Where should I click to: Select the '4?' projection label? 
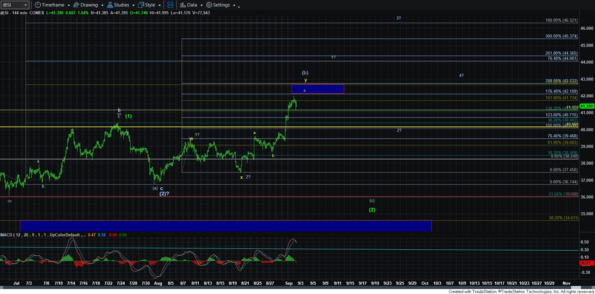point(461,75)
